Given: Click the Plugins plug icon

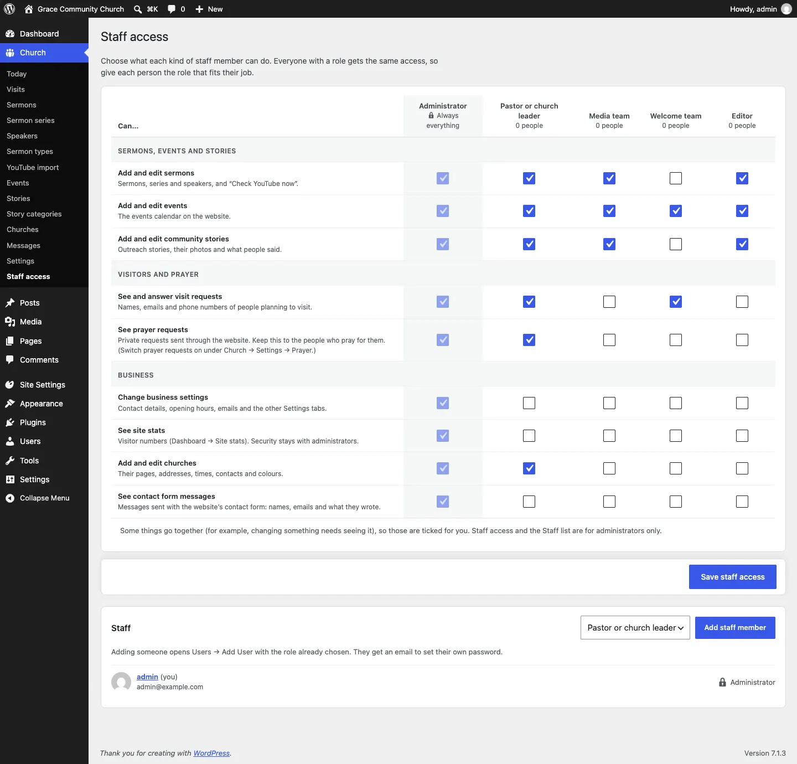Looking at the screenshot, I should (10, 422).
